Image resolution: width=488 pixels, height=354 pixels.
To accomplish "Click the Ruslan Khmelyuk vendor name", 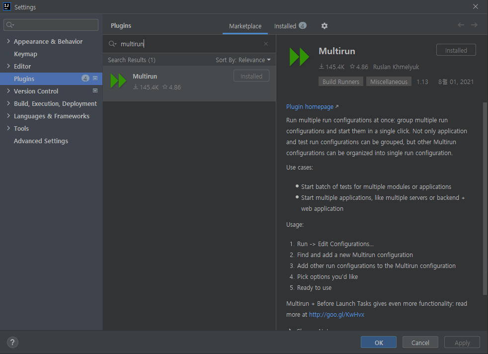I will tap(396, 67).
